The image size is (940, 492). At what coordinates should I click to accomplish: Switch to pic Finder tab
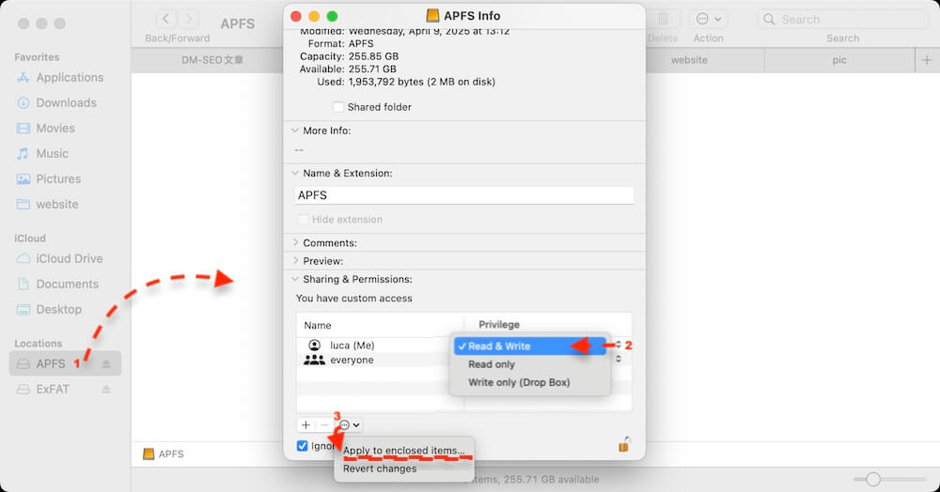point(839,60)
